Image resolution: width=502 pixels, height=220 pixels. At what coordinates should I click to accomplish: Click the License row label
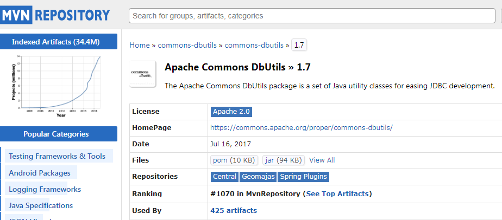click(146, 112)
